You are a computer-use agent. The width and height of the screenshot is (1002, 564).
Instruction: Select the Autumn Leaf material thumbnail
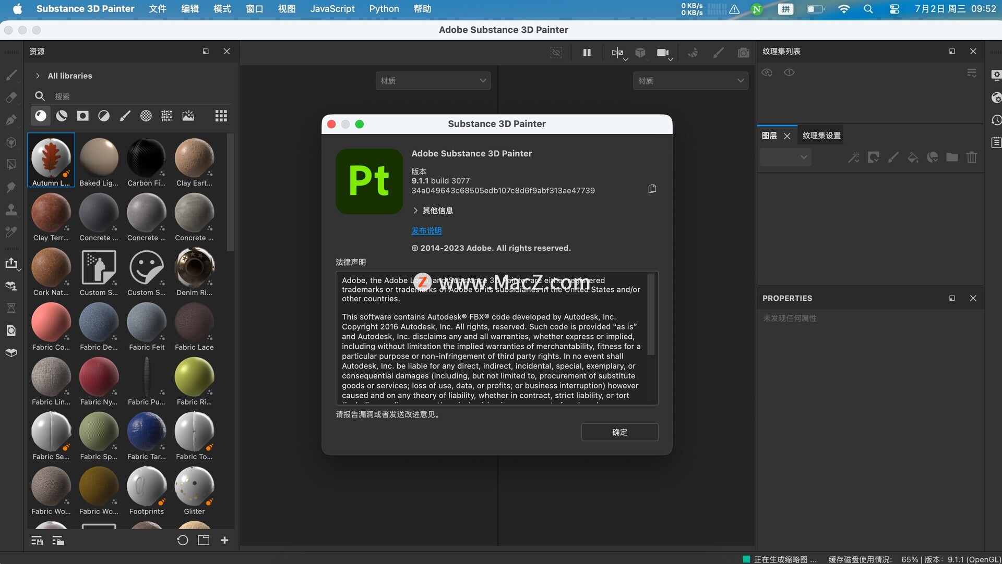(x=51, y=160)
